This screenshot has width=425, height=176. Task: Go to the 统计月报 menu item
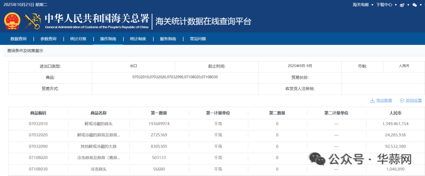[x=78, y=39]
